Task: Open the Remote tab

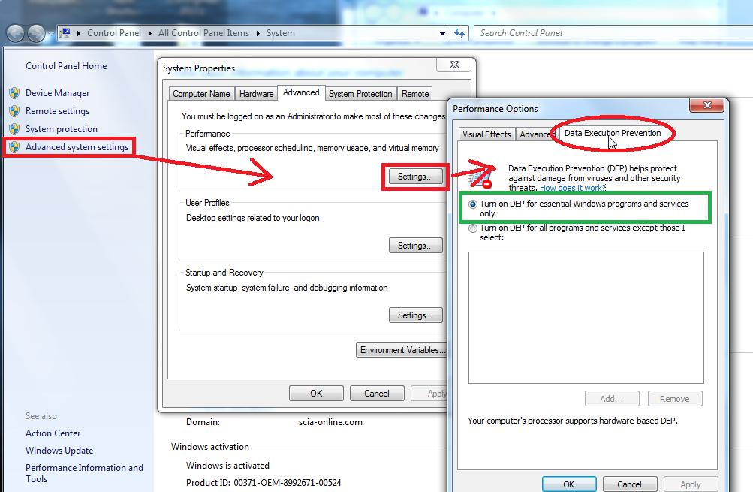Action: click(x=415, y=94)
